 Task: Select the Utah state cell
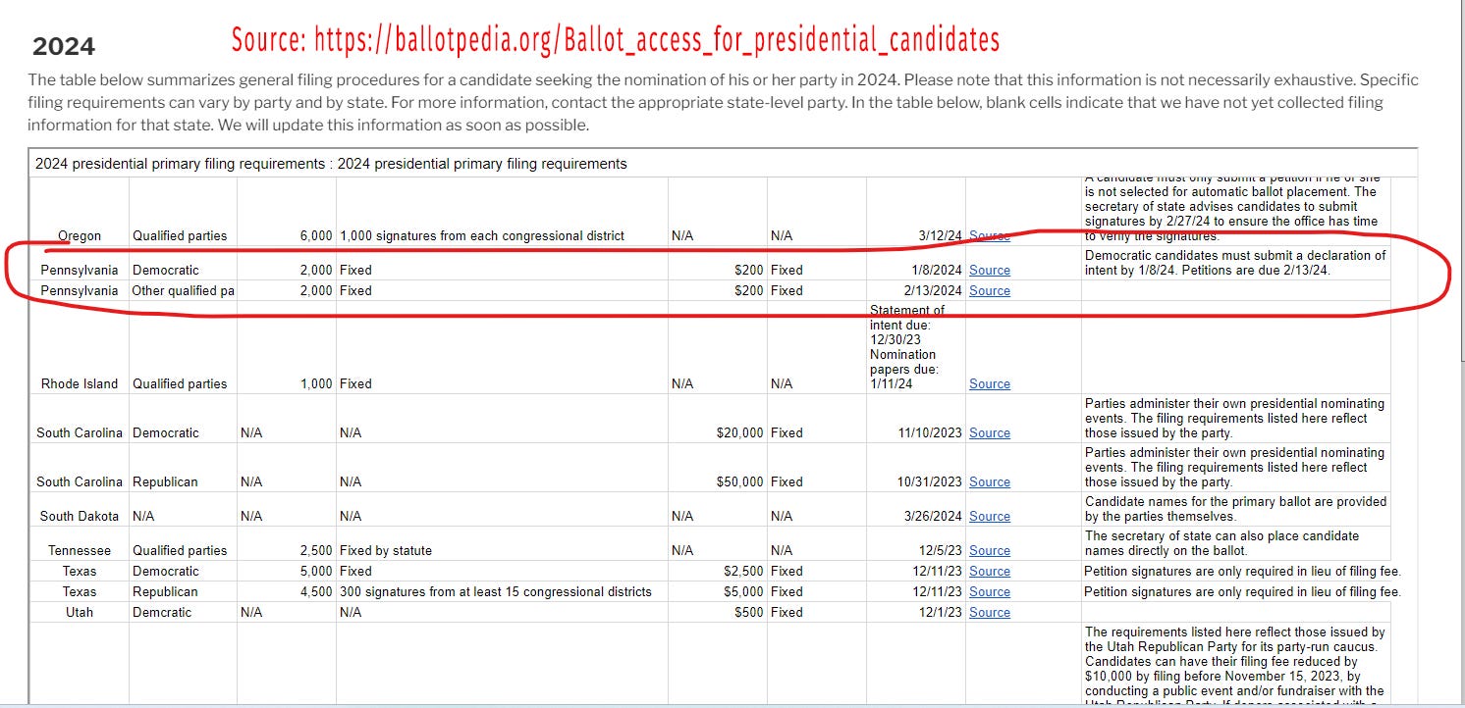pos(80,612)
